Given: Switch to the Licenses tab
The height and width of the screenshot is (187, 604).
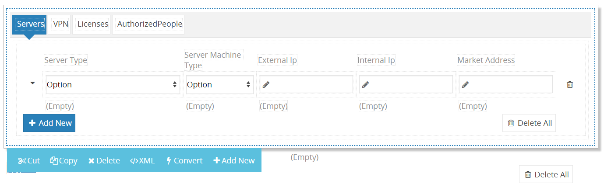Looking at the screenshot, I should pyautogui.click(x=93, y=24).
